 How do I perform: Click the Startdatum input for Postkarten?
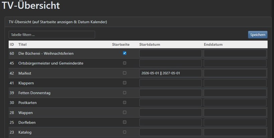(x=170, y=103)
